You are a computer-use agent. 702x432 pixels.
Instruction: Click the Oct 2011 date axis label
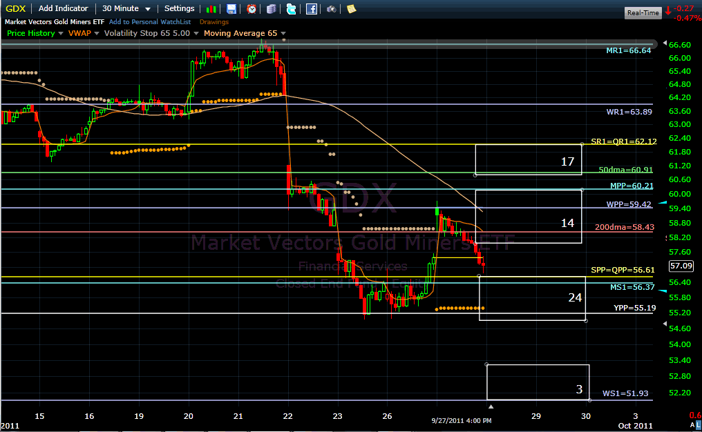click(x=635, y=426)
